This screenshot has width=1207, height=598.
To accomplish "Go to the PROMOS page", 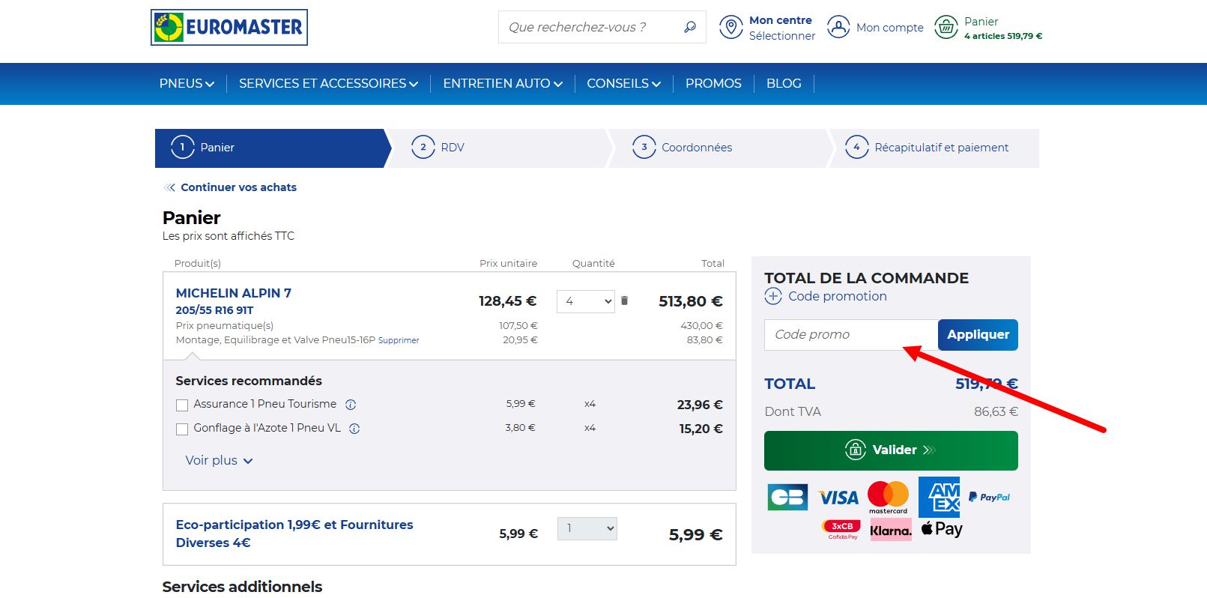I will (x=713, y=84).
